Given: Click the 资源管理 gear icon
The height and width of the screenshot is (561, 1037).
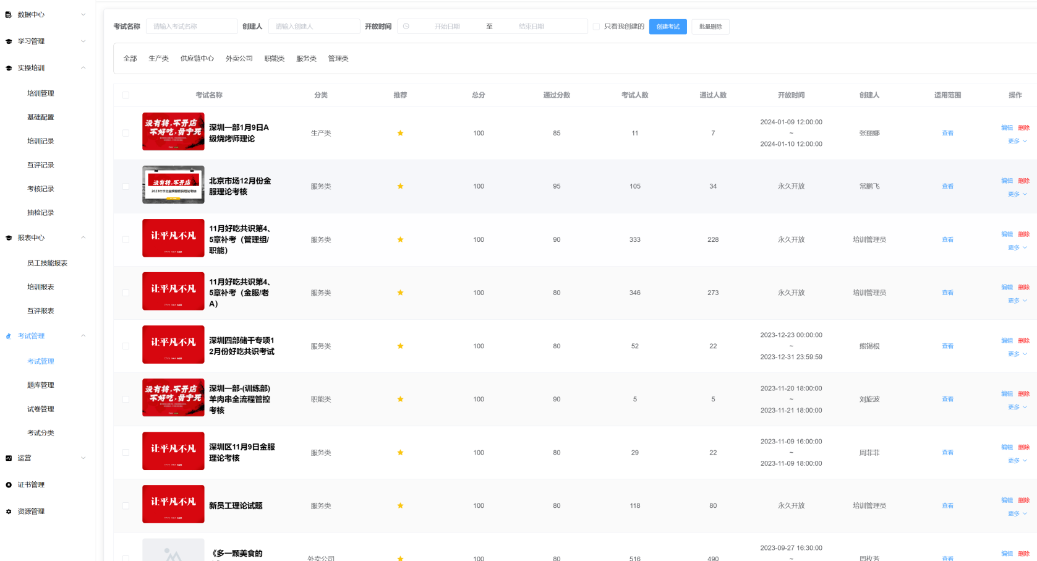Looking at the screenshot, I should point(9,512).
